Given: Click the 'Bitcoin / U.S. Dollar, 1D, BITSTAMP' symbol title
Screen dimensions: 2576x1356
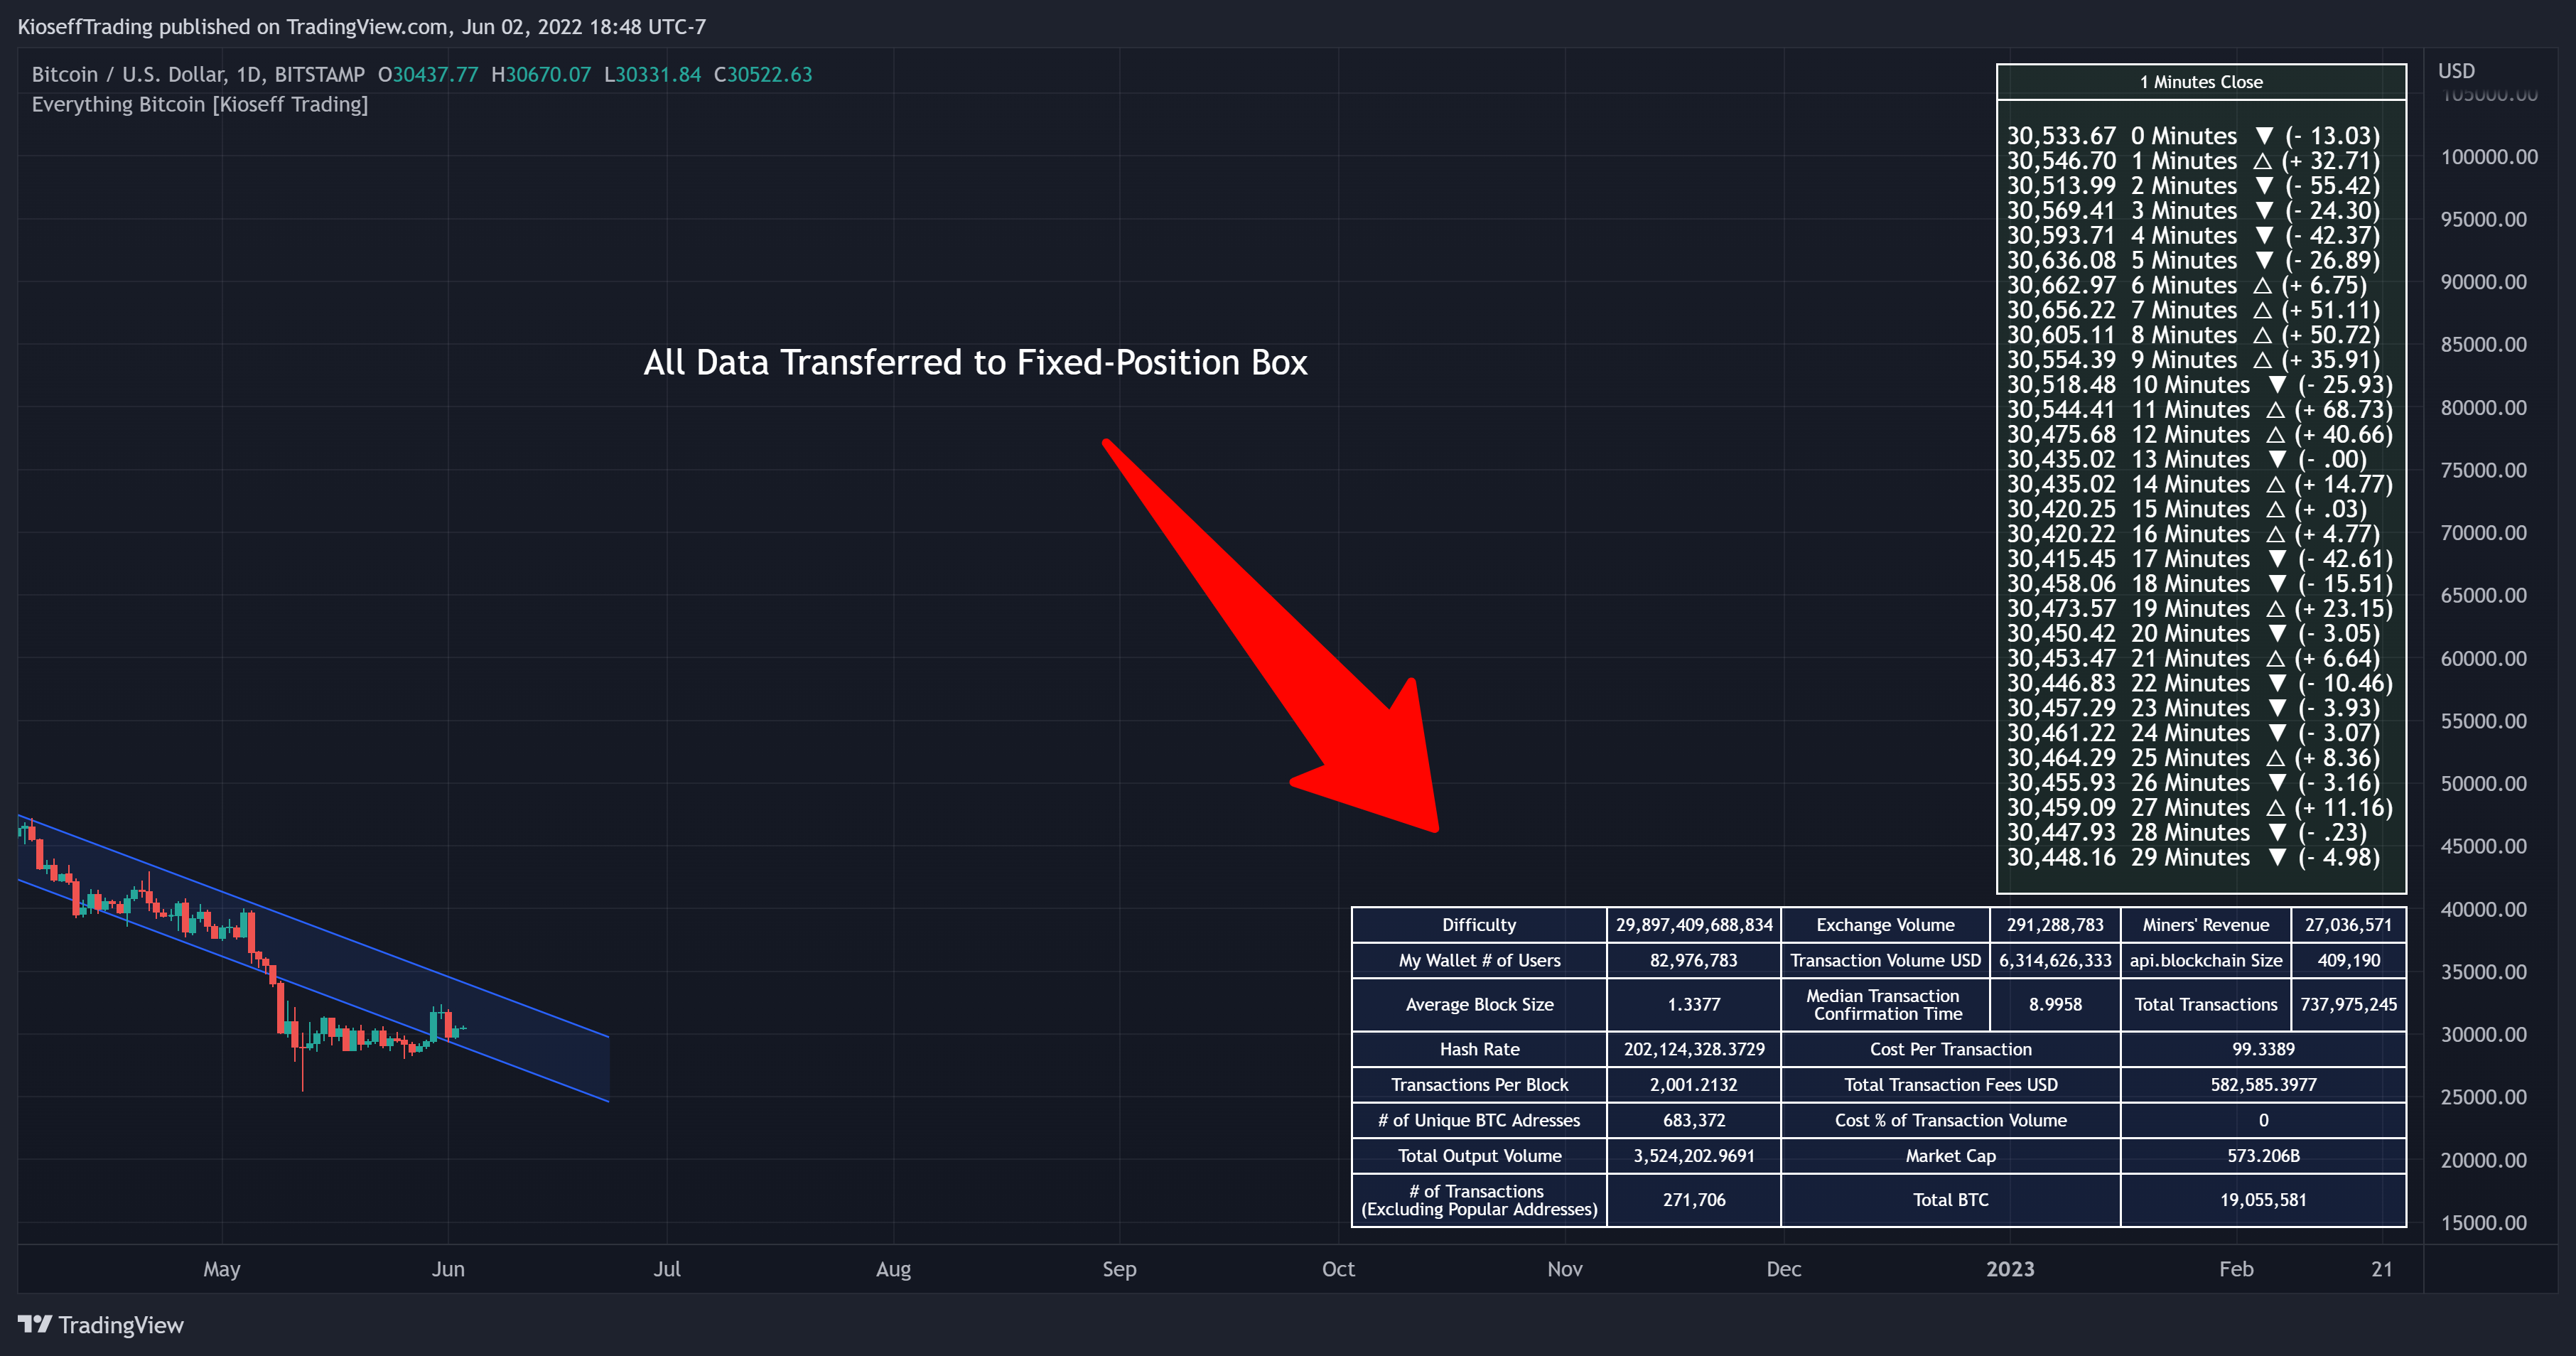Looking at the screenshot, I should 198,74.
